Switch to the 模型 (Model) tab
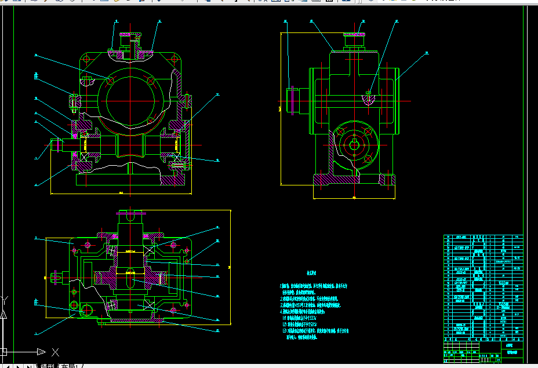This screenshot has height=368, width=538. click(x=48, y=365)
